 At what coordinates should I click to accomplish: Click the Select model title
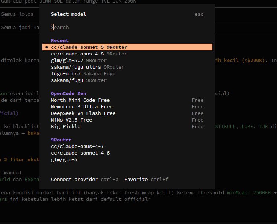pos(69,14)
